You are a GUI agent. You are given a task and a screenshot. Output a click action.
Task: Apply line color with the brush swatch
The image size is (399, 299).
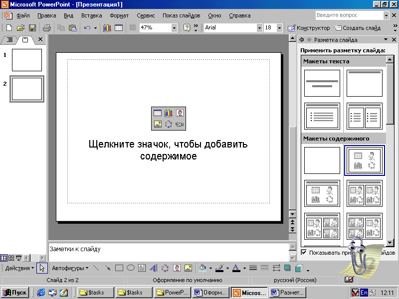click(x=219, y=268)
